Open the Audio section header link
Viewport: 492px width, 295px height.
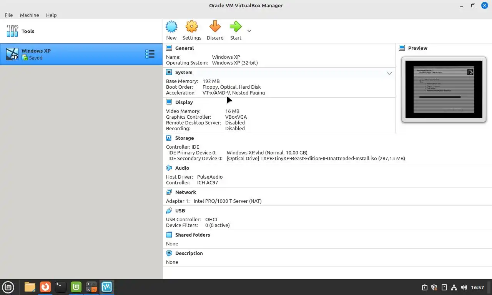tap(182, 168)
